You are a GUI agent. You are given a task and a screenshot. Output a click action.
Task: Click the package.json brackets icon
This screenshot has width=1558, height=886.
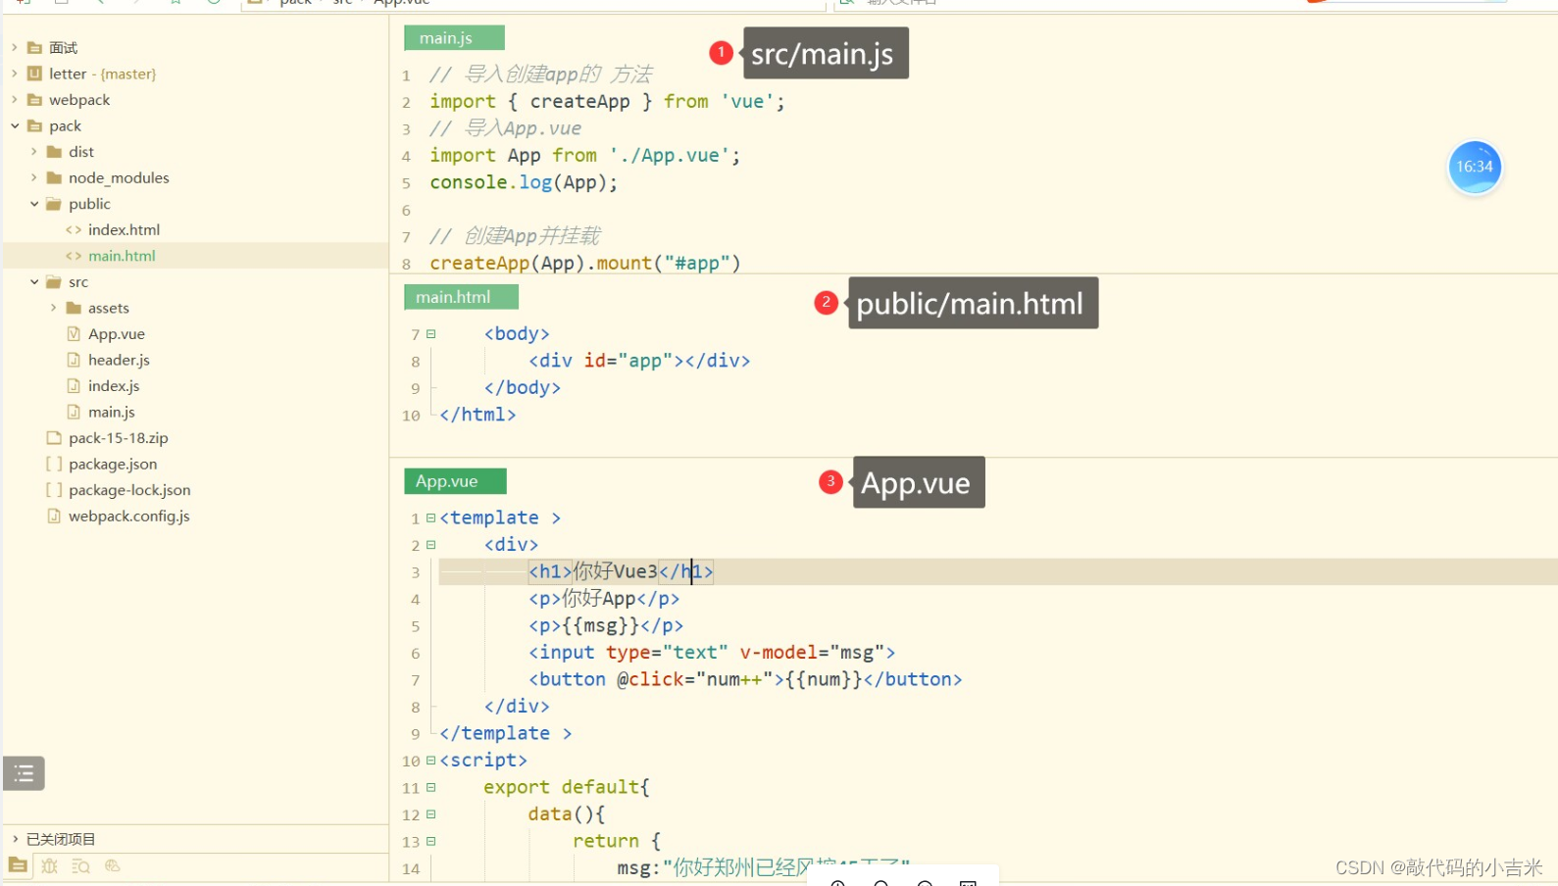point(54,464)
